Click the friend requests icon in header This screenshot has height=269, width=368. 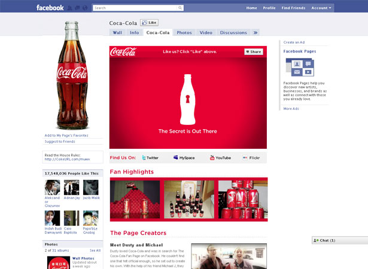pos(69,8)
